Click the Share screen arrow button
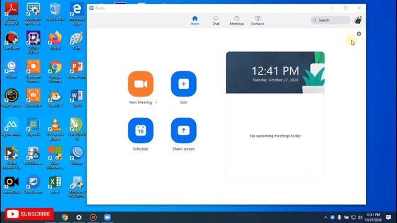 pos(184,131)
